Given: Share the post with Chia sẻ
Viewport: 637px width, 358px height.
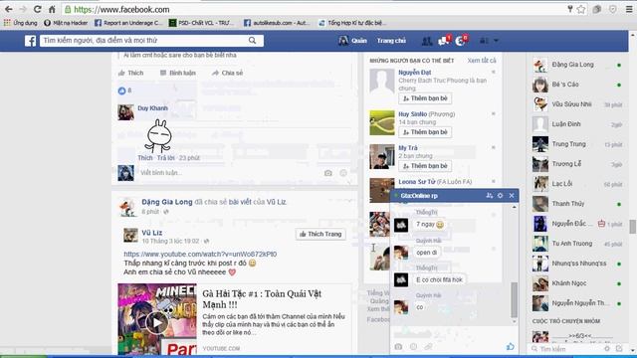Looking at the screenshot, I should coord(227,73).
